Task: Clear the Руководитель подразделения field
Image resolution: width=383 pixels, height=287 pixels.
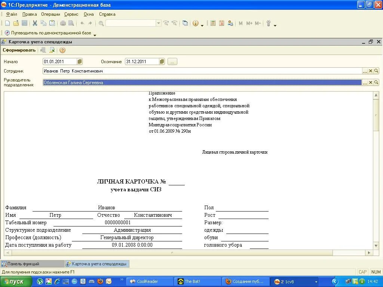Action: coord(371,83)
